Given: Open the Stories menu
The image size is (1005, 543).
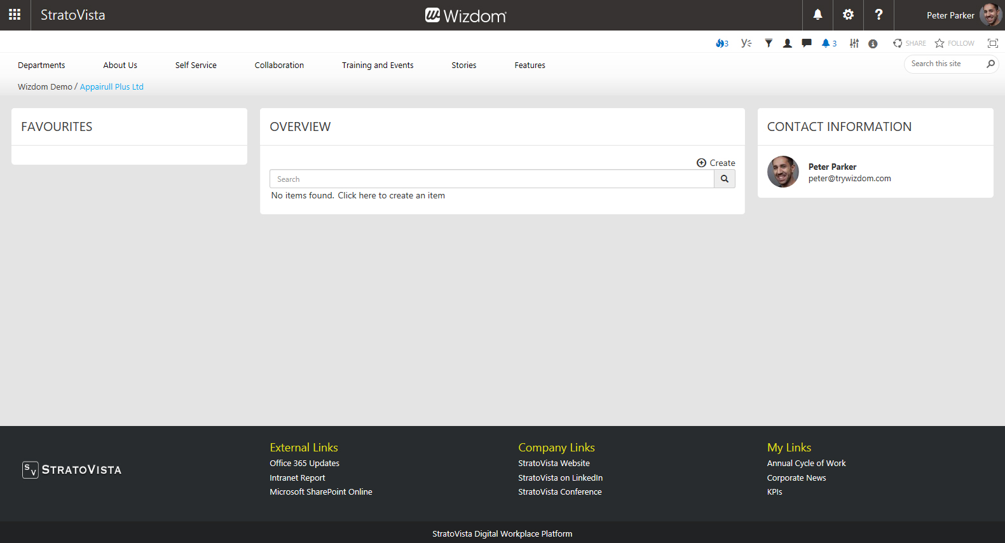Looking at the screenshot, I should coord(464,65).
